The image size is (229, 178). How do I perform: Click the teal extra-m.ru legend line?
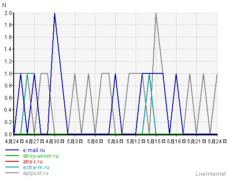pyautogui.click(x=12, y=167)
